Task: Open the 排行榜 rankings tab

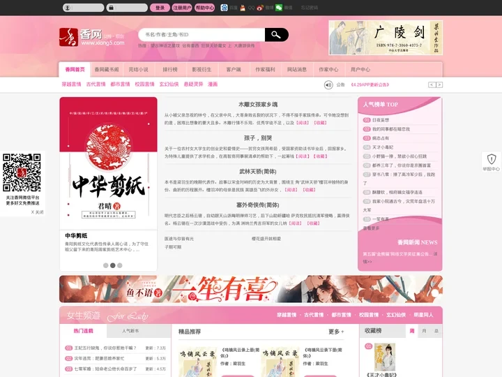Action: point(170,69)
